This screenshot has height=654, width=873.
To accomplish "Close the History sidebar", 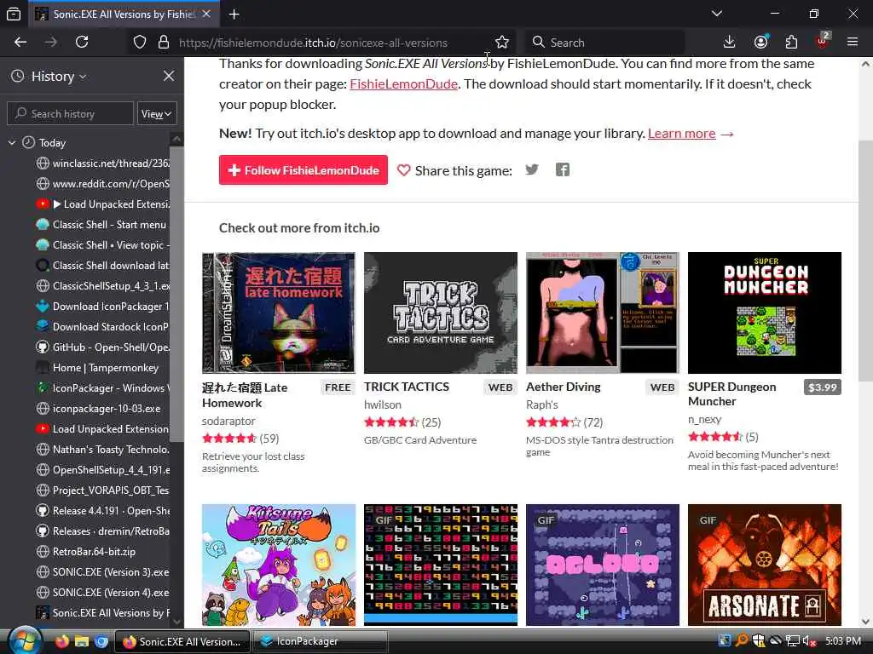I will (169, 76).
